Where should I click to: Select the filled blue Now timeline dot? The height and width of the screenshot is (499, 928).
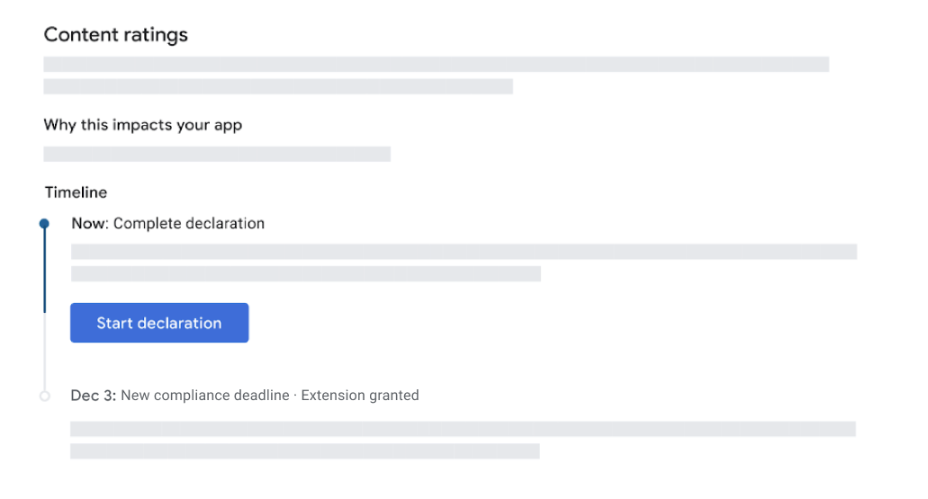coord(44,224)
